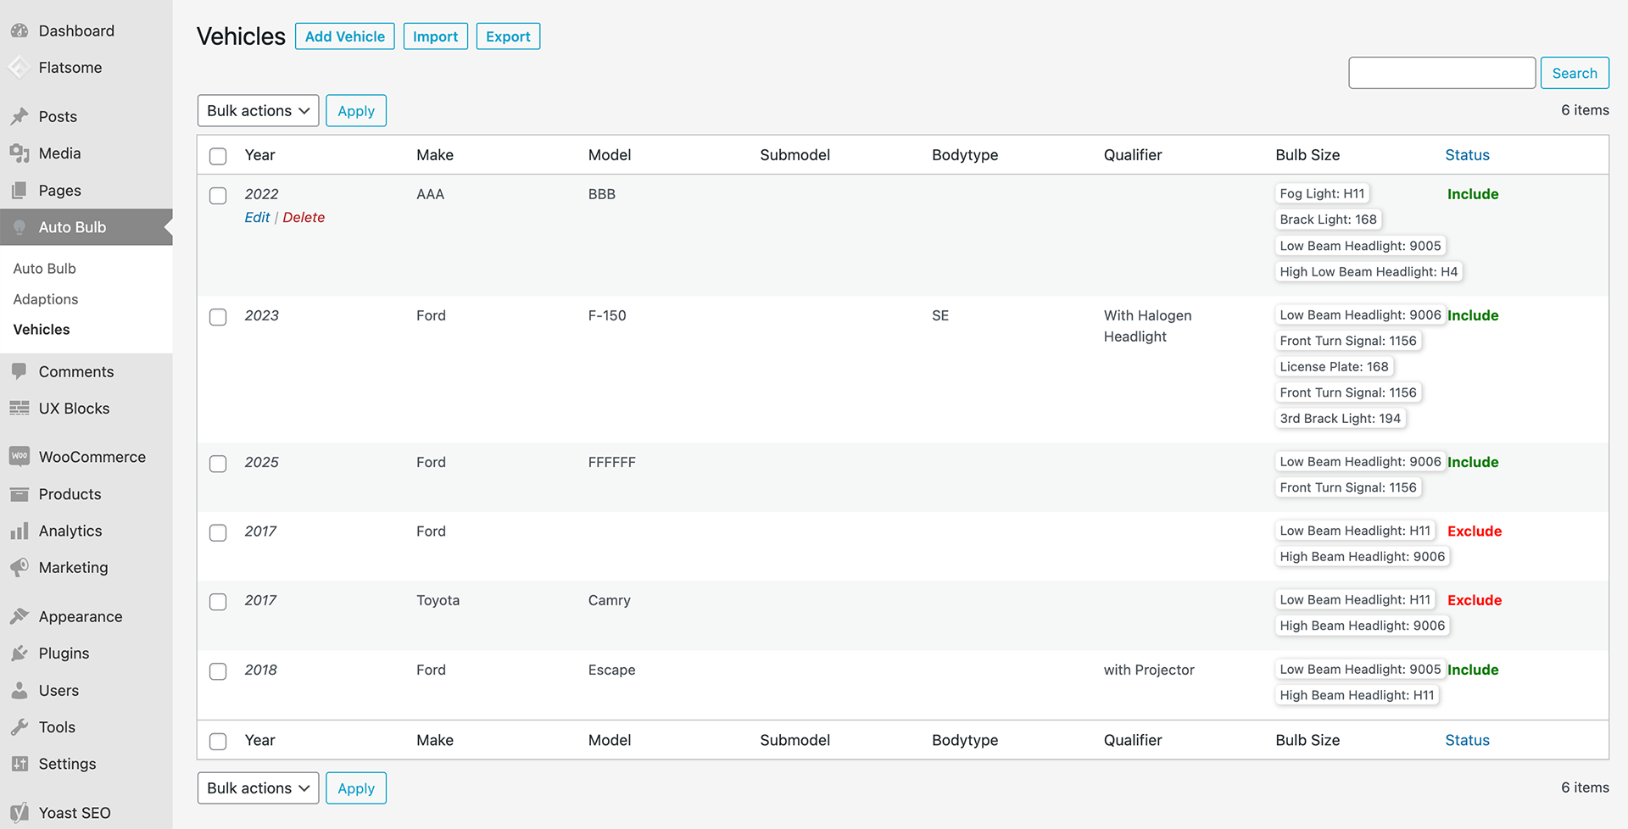1628x829 pixels.
Task: Click the Appearance paintbrush icon
Action: click(20, 616)
